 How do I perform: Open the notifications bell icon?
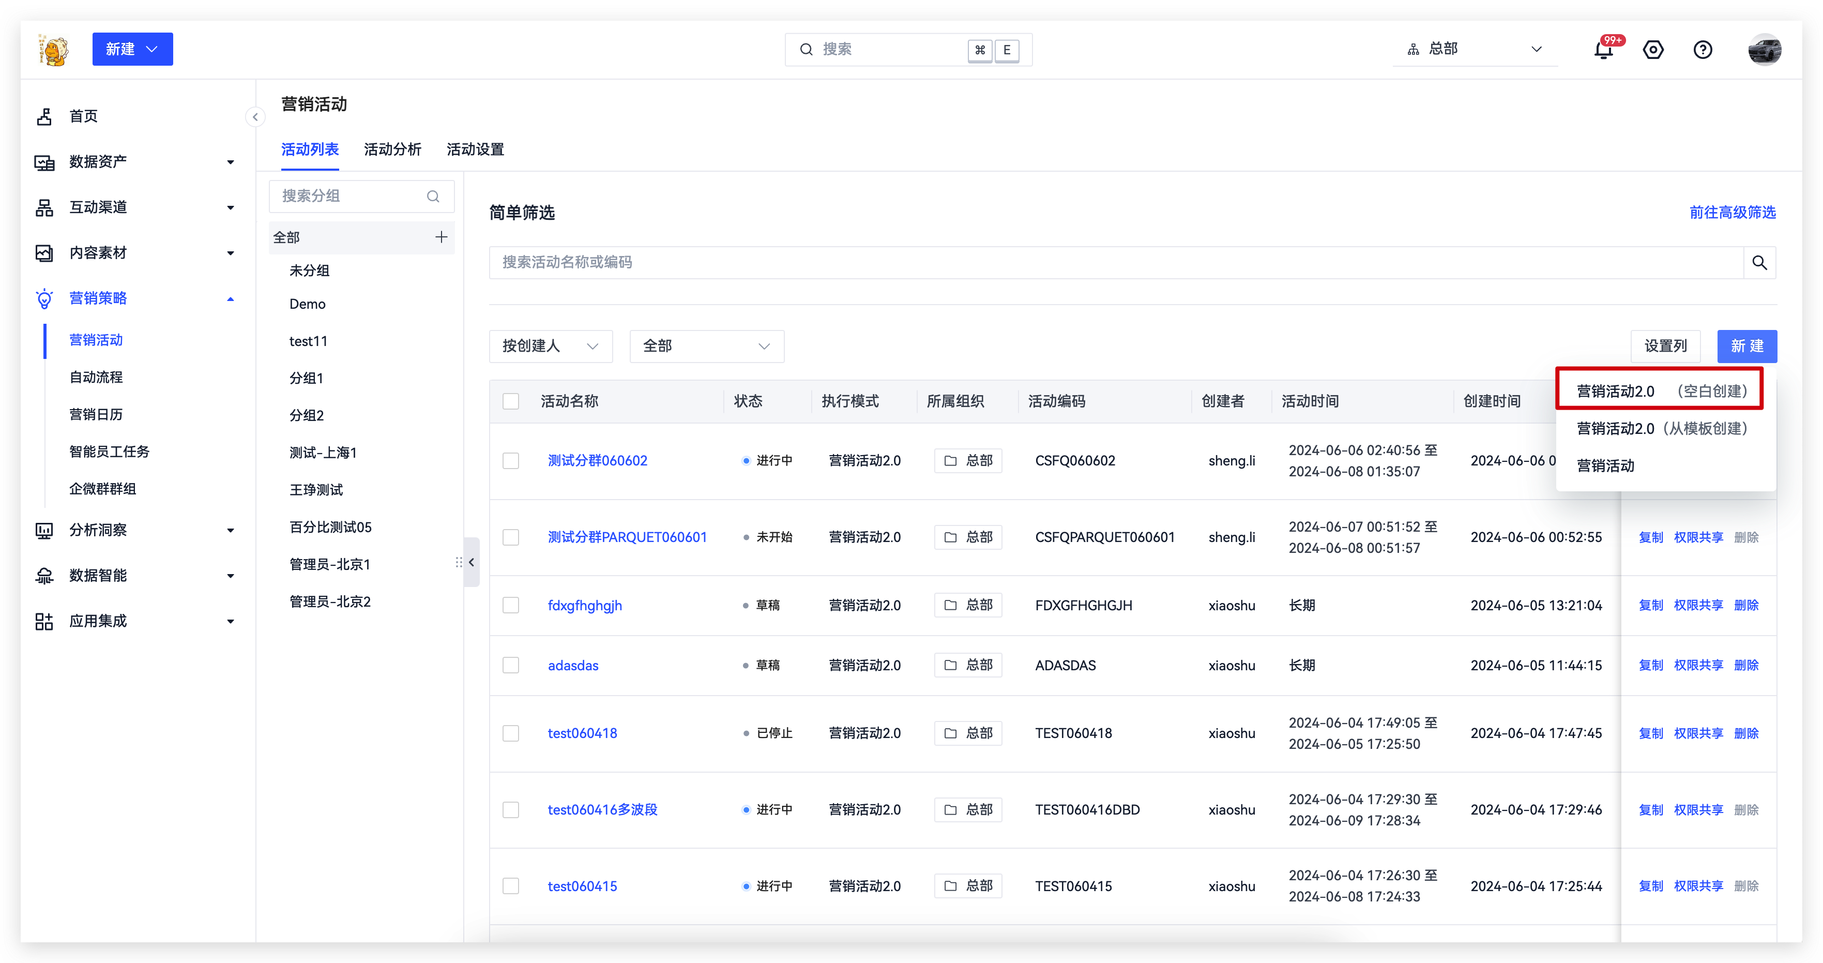[x=1604, y=50]
